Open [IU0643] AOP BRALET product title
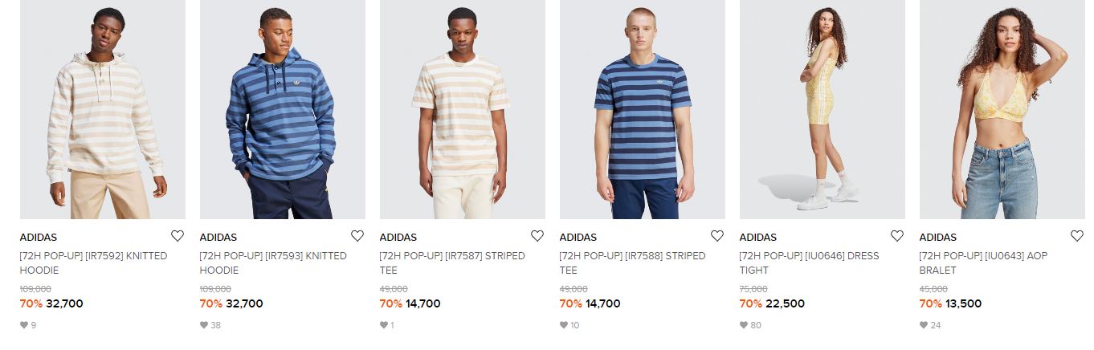This screenshot has height=350, width=1094. [984, 263]
